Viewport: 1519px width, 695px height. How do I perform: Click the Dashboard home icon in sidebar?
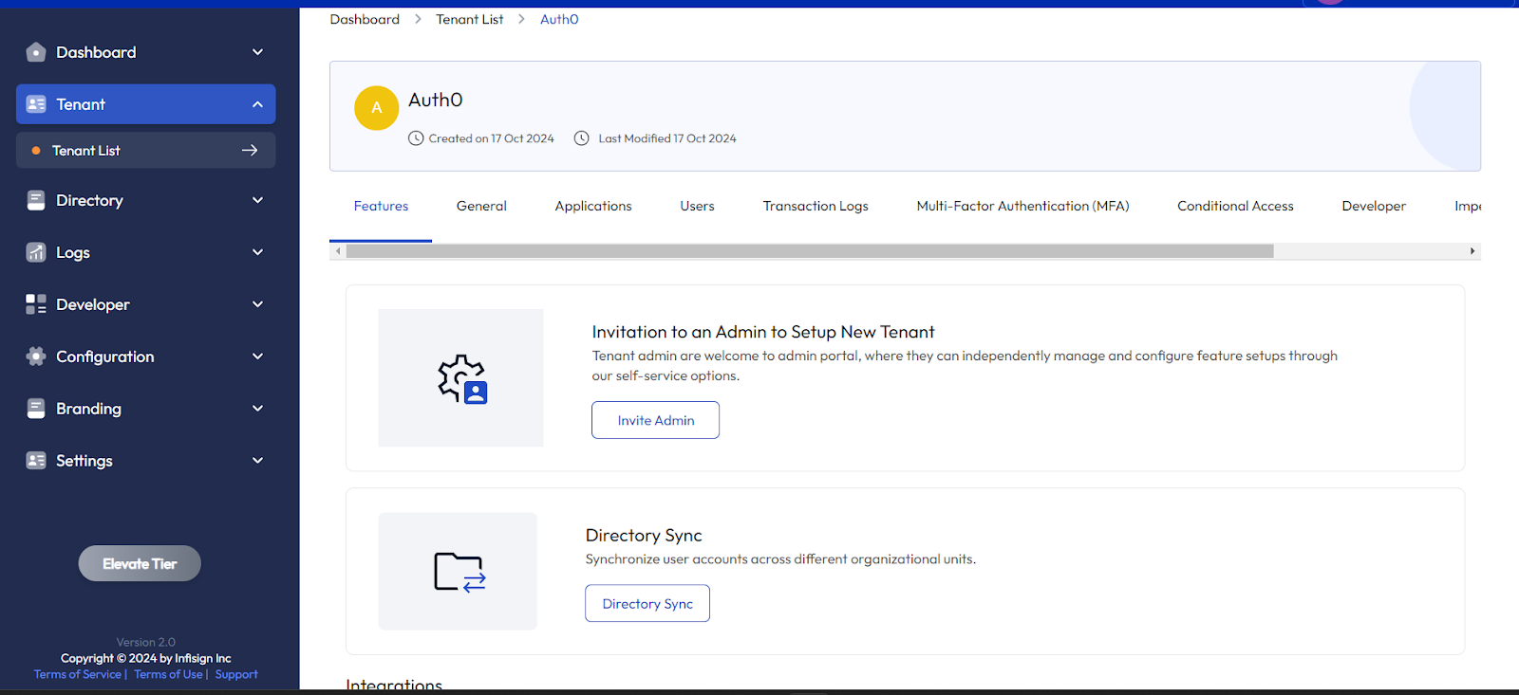pyautogui.click(x=36, y=52)
